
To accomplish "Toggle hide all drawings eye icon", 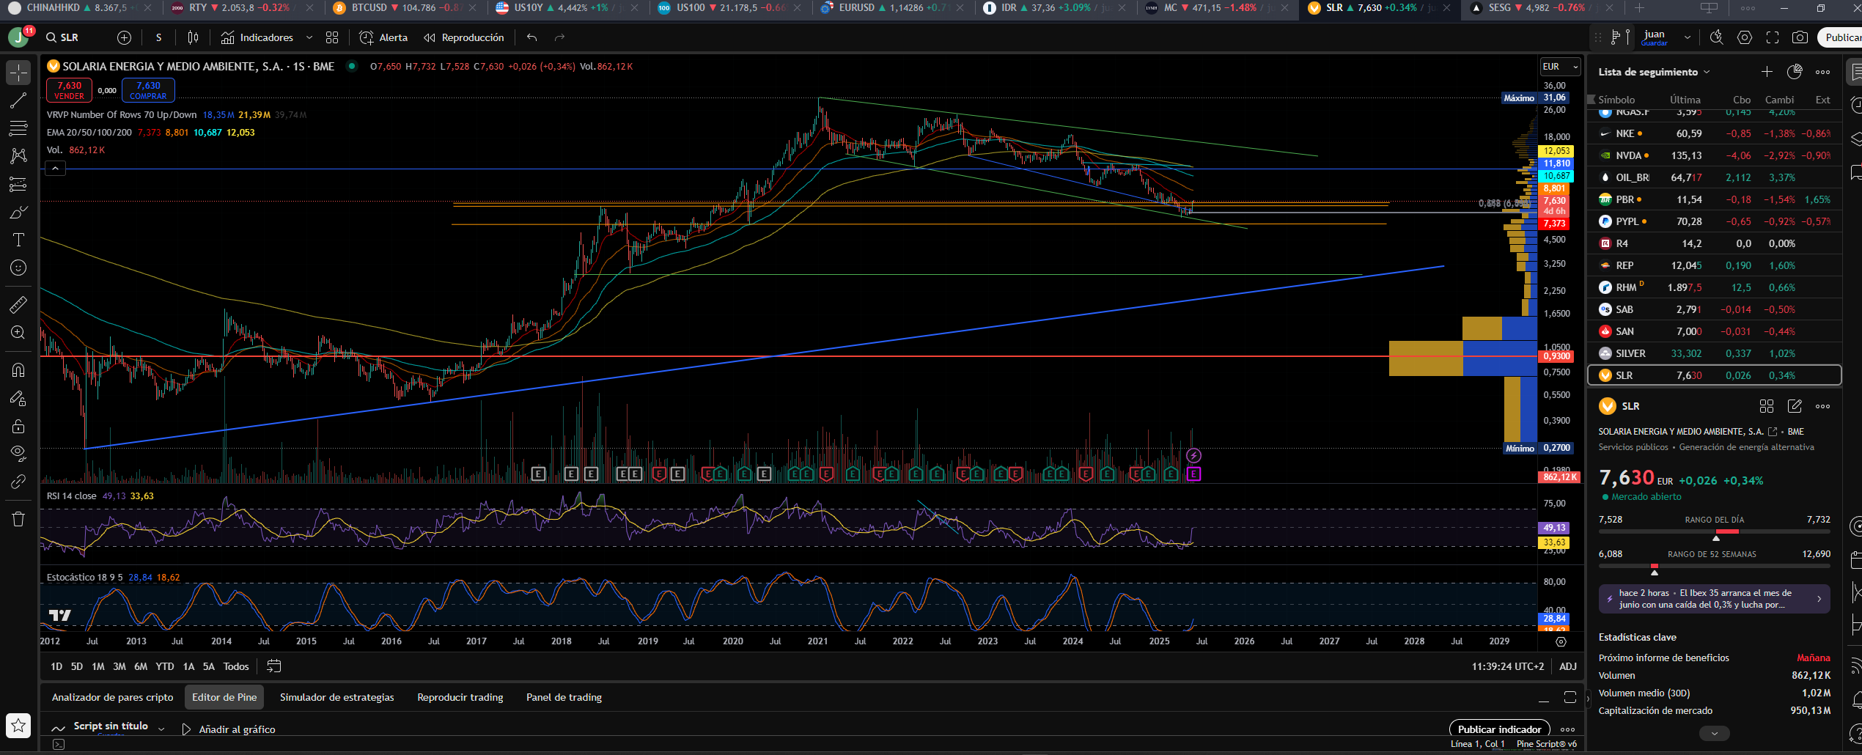I will pyautogui.click(x=18, y=453).
